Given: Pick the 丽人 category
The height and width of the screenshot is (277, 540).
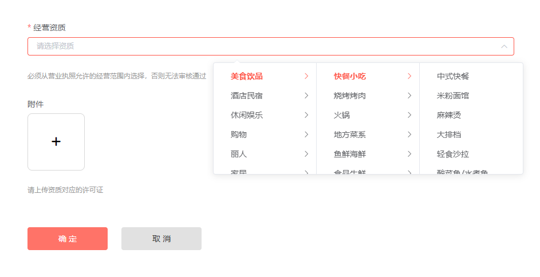Looking at the screenshot, I should click(239, 154).
